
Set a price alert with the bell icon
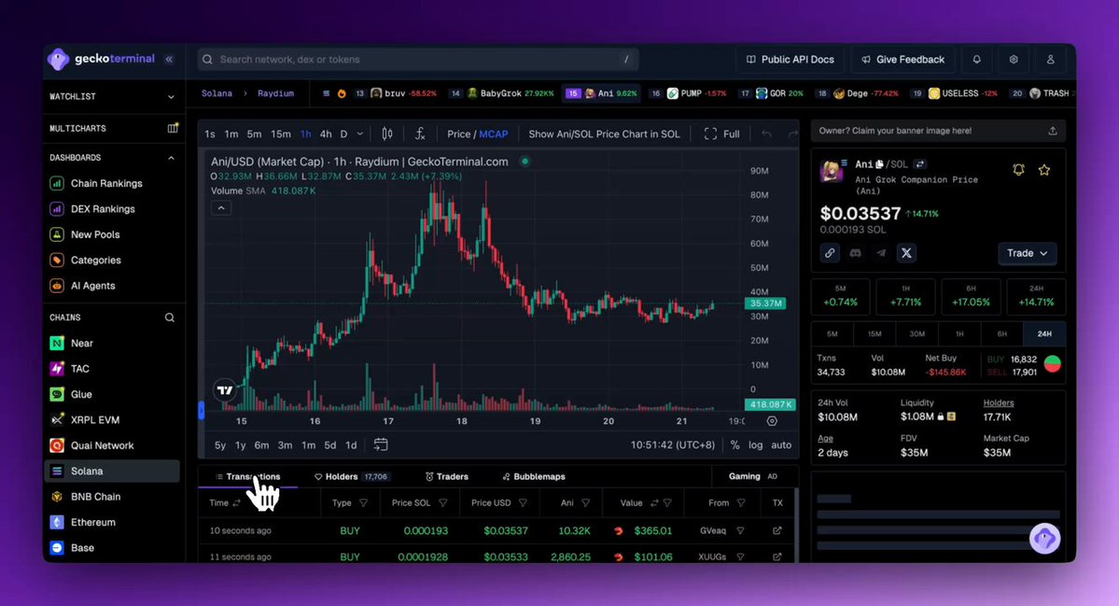click(x=1018, y=170)
